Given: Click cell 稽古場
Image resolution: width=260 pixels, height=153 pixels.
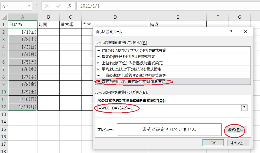Looking at the screenshot, I should point(70,25).
